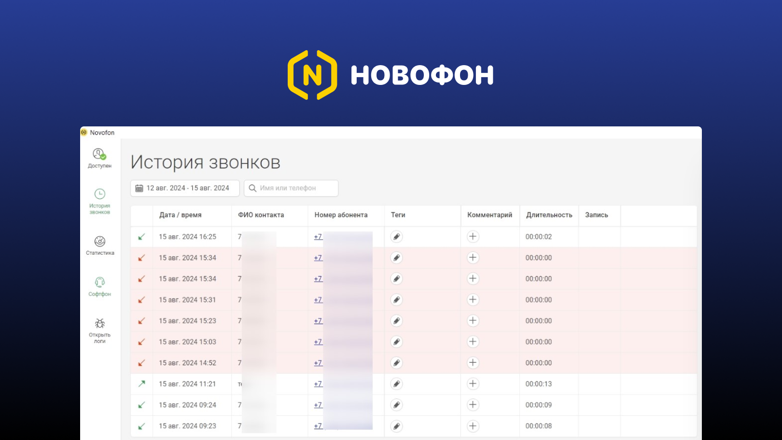782x440 pixels.
Task: Click the calendar icon in the date filter
Action: (140, 188)
